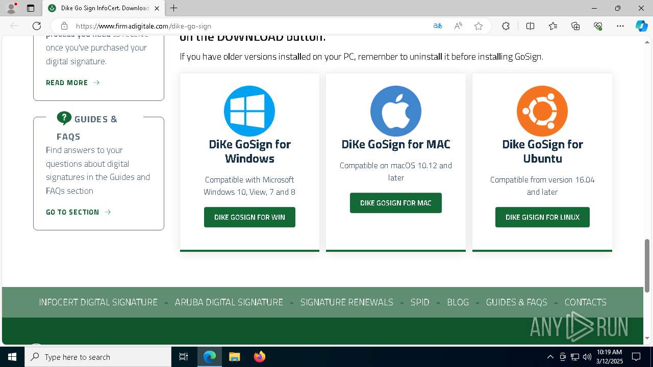
Task: Click 'DiKe GoSign for MAC' heading
Action: coord(396,144)
